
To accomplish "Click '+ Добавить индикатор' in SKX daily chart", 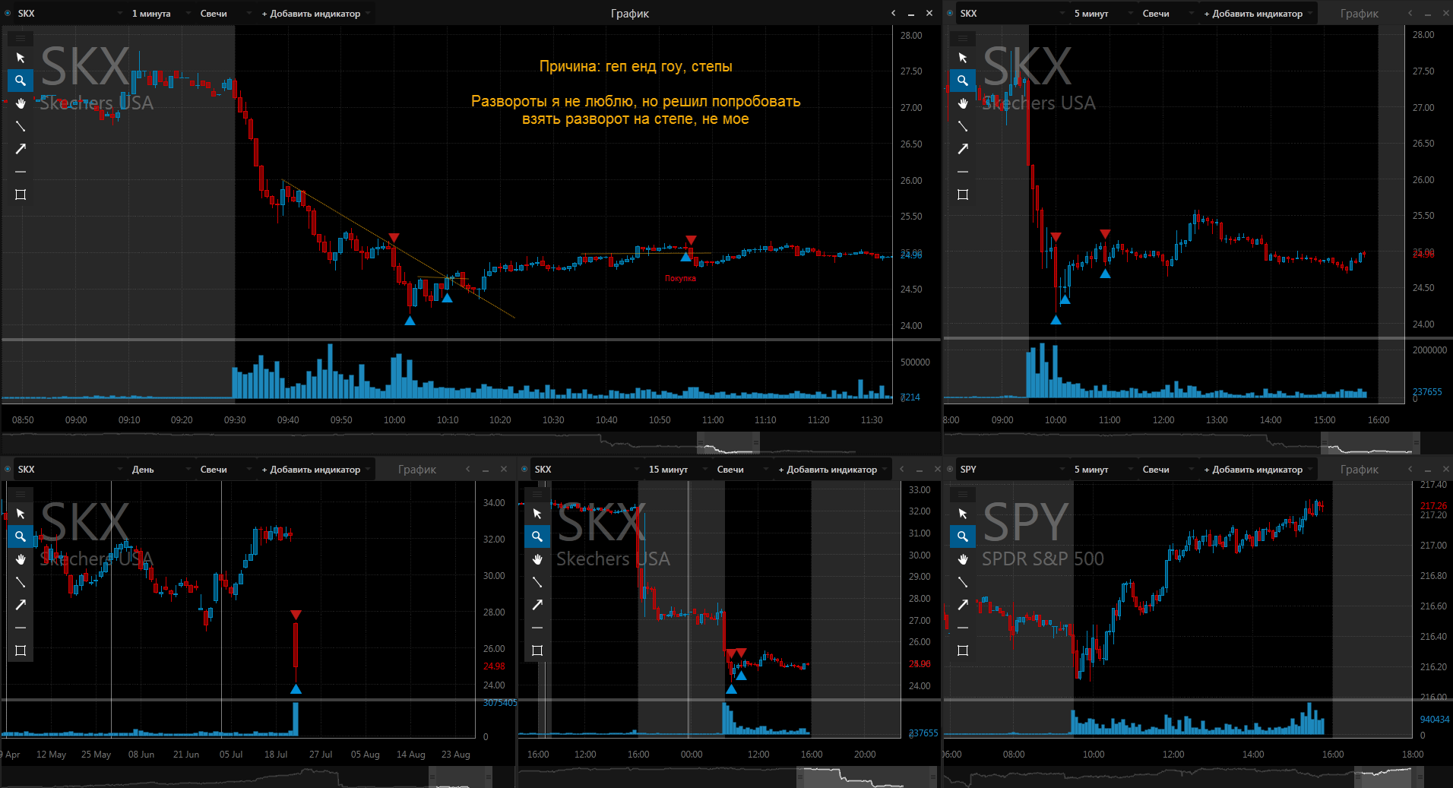I will [x=316, y=470].
